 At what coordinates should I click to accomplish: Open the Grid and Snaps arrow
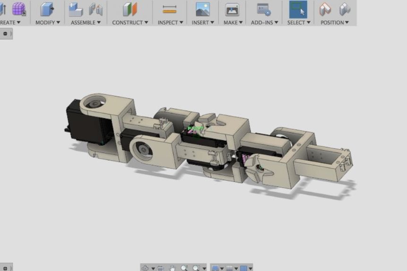[x=236, y=269]
